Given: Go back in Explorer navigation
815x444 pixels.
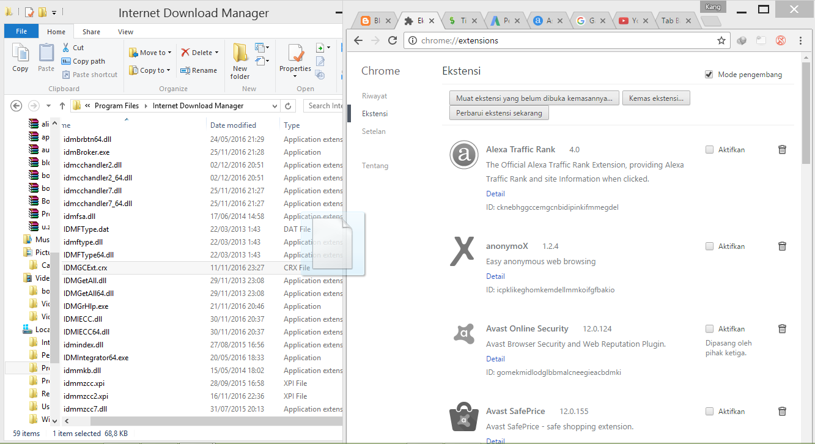Looking at the screenshot, I should pos(17,106).
